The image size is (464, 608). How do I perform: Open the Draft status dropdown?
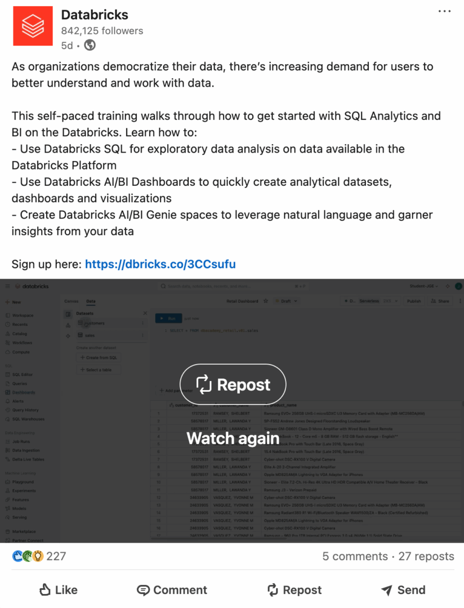tap(287, 301)
